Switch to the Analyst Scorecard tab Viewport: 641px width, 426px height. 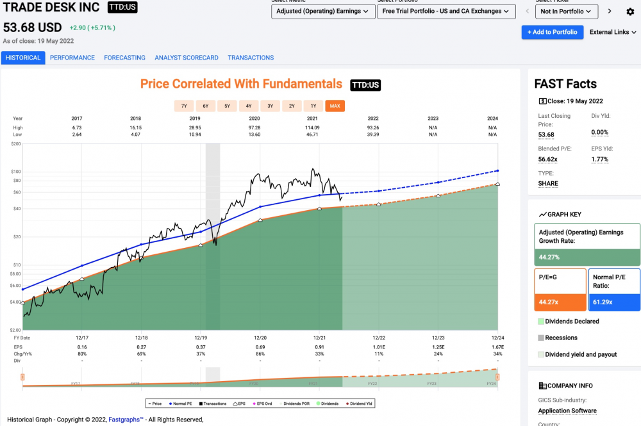[187, 58]
